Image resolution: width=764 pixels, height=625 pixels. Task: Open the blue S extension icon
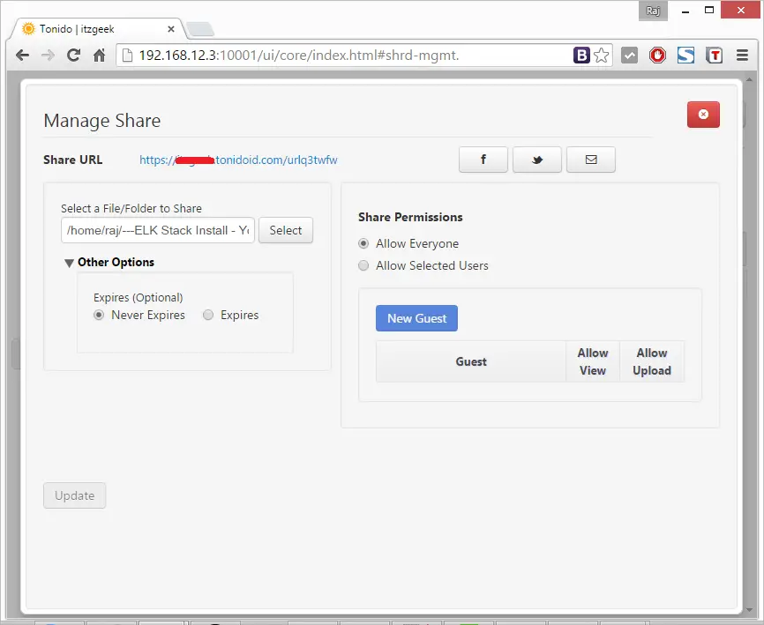click(685, 56)
